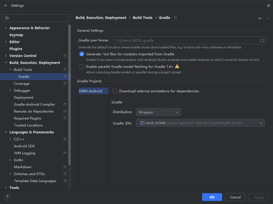
Task: Click project-level icon beside Build Tools
Action: (65, 70)
